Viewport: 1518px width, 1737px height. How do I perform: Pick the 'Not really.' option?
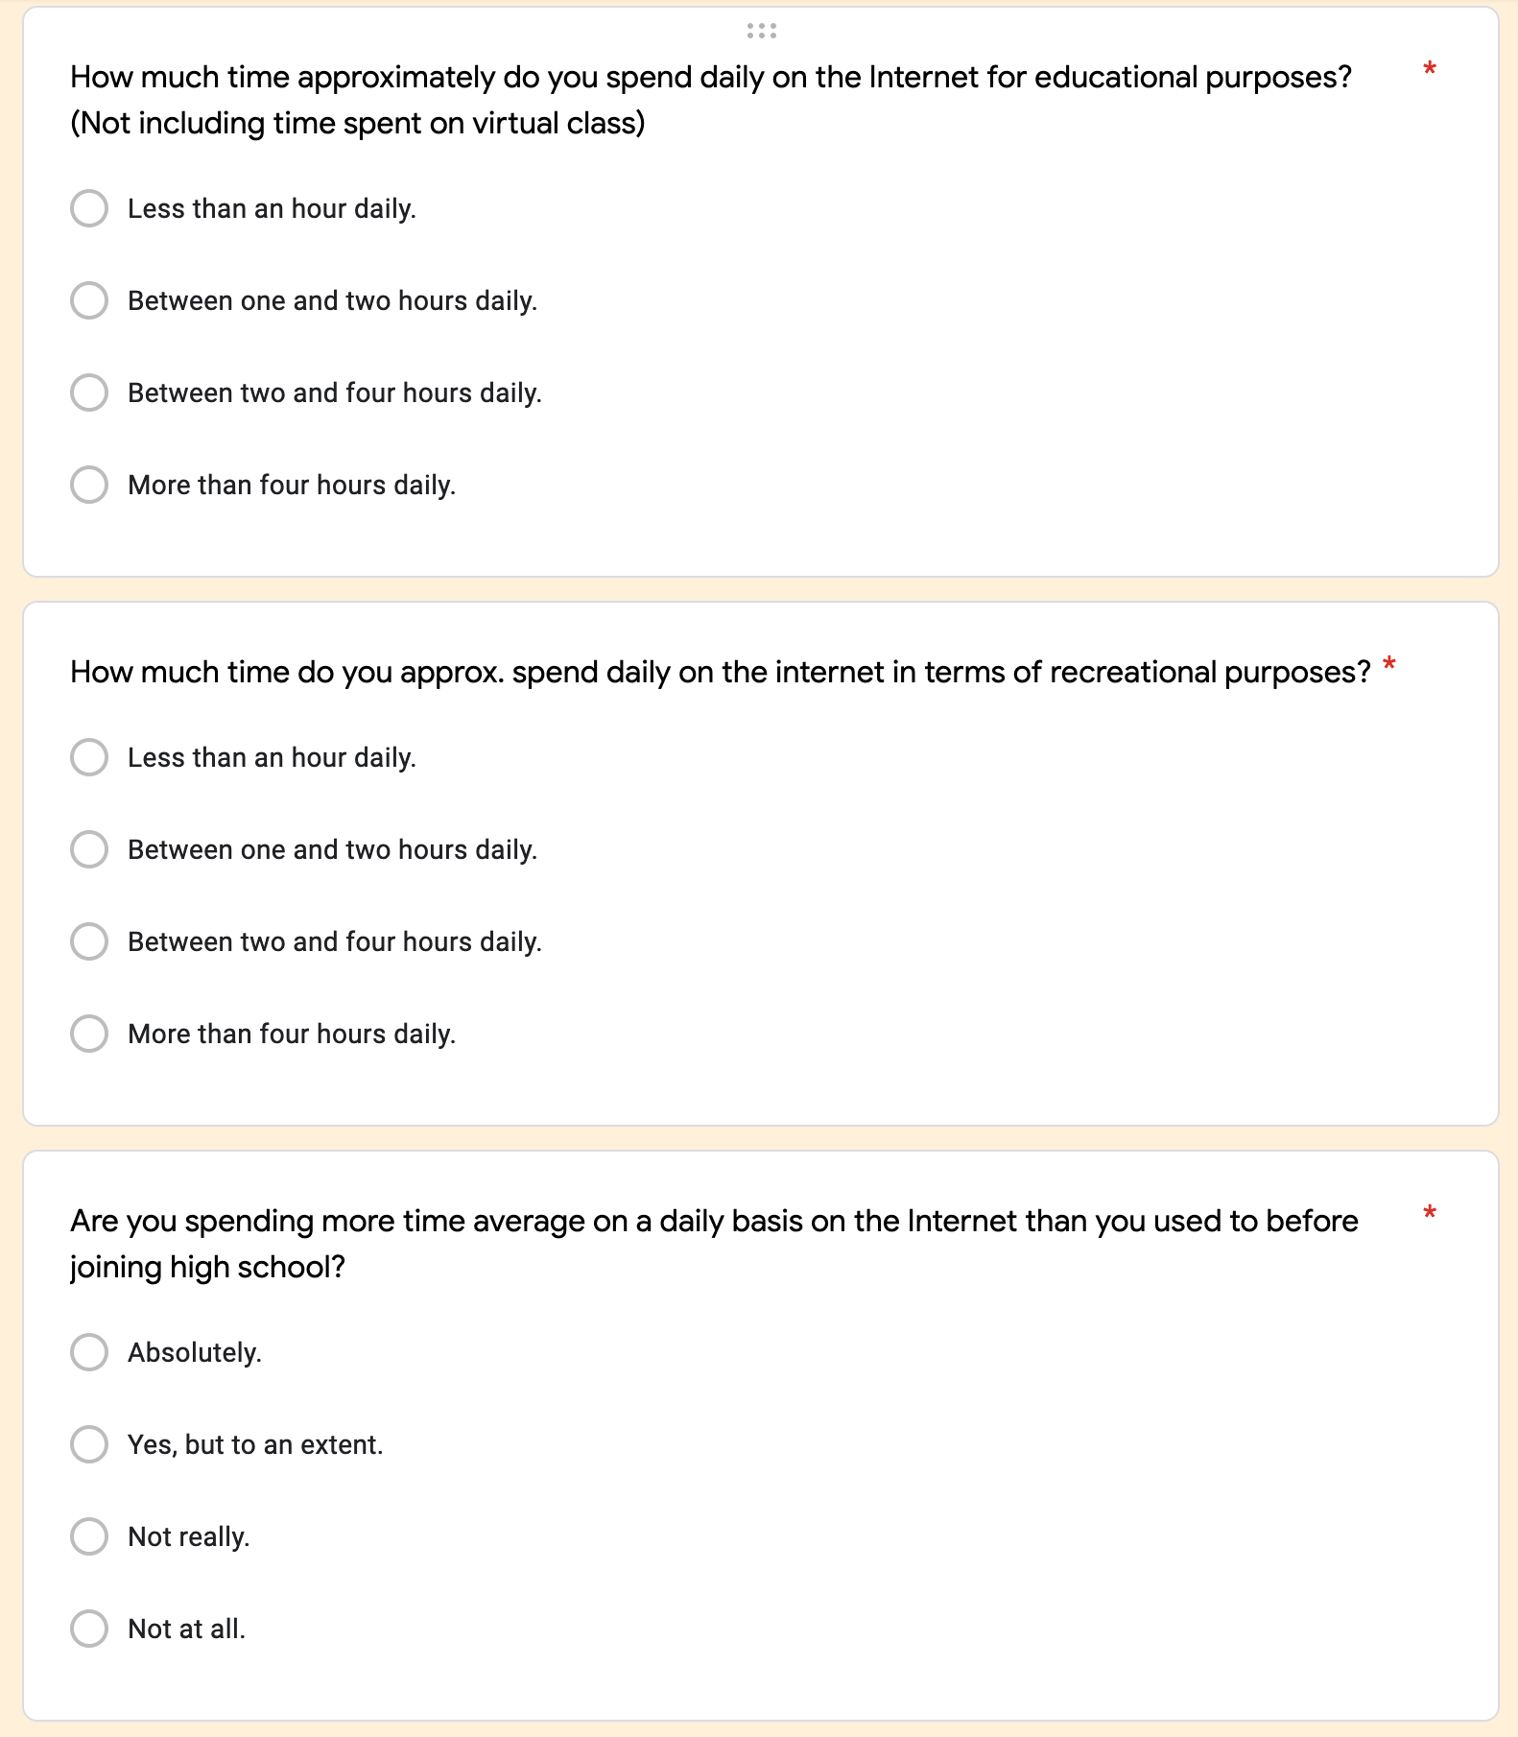[x=89, y=1536]
